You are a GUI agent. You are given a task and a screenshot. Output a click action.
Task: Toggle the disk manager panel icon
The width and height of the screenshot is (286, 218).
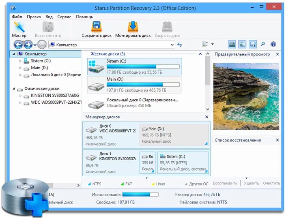(232, 44)
